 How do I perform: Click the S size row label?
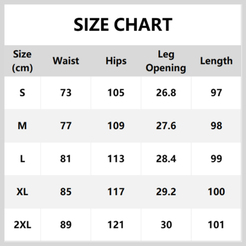[x=22, y=93]
